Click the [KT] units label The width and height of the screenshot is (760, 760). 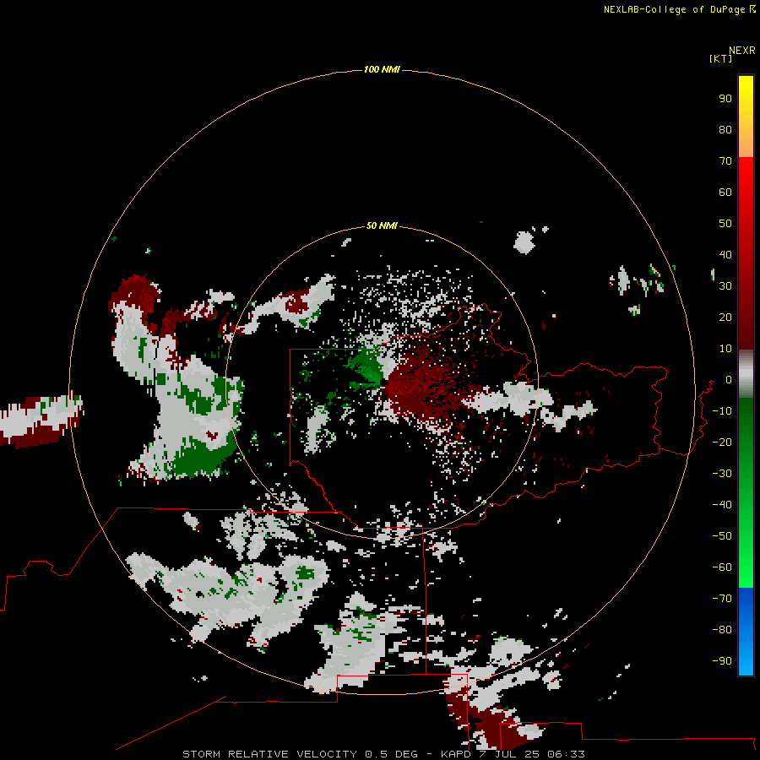[x=721, y=58]
